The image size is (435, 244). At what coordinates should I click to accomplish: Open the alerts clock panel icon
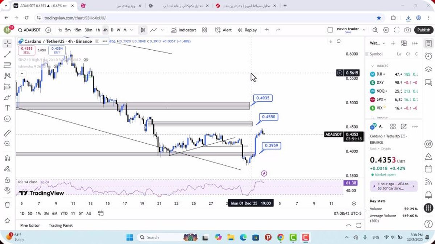[428, 56]
